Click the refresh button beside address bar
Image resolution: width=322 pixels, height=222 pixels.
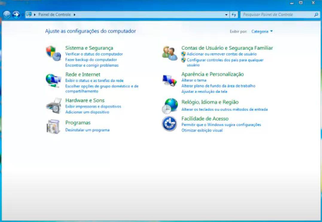click(x=234, y=15)
